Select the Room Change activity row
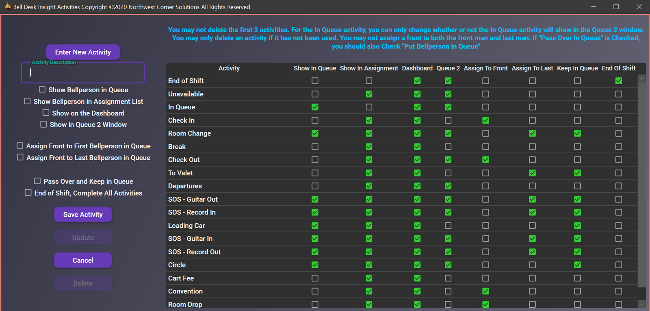650x311 pixels. coord(190,133)
